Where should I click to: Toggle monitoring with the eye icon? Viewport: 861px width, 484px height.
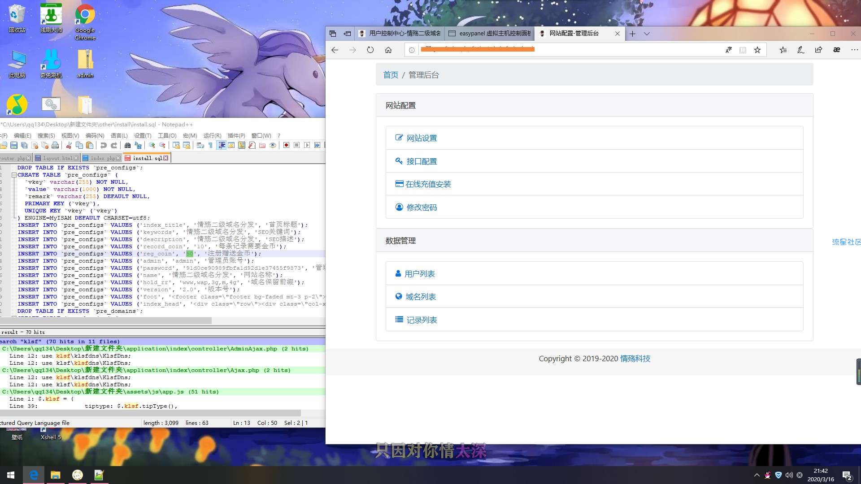click(273, 145)
